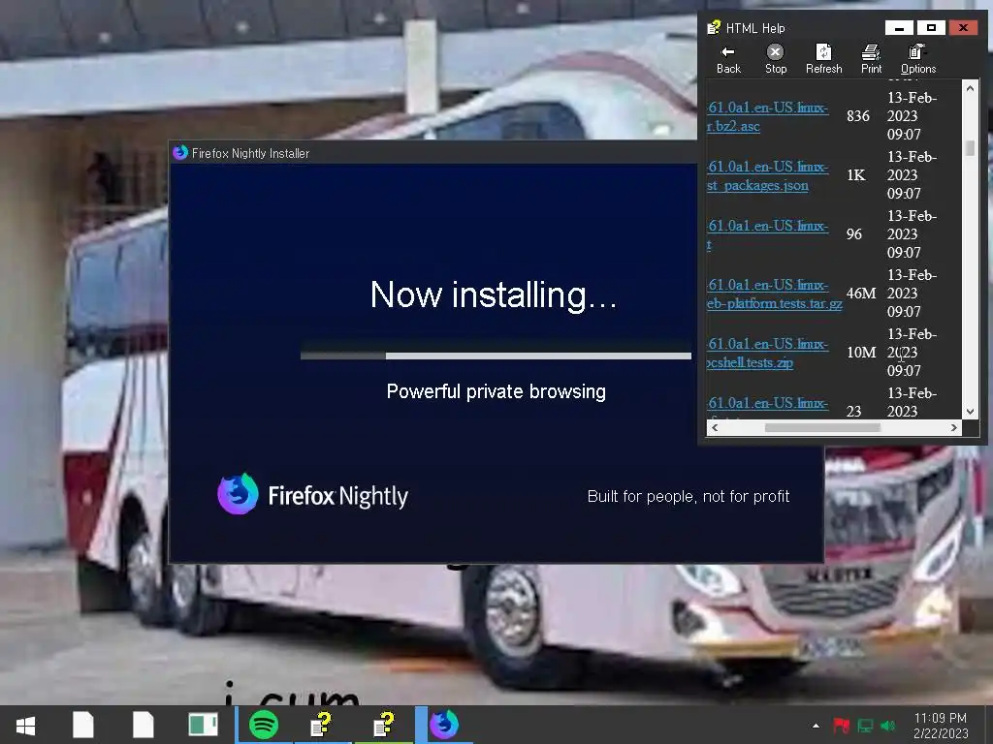Open the r.bz2.asc file link
Viewport: 993px width, 744px height.
point(767,116)
